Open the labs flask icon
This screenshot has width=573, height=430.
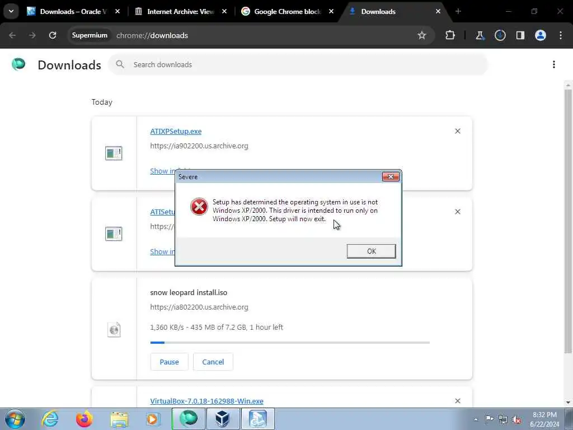click(x=480, y=35)
